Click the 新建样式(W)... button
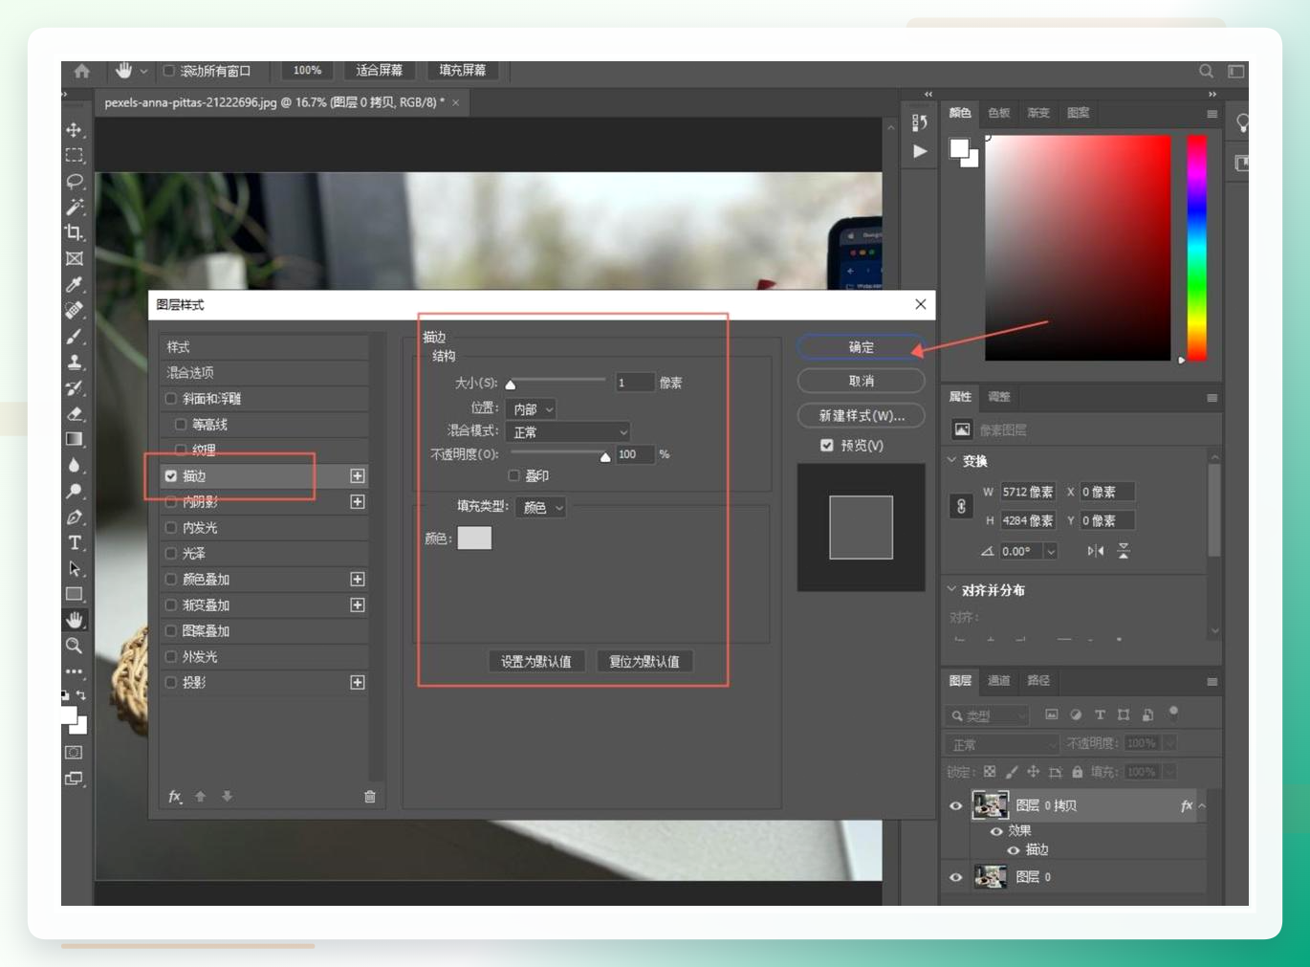Viewport: 1310px width, 967px height. point(861,415)
